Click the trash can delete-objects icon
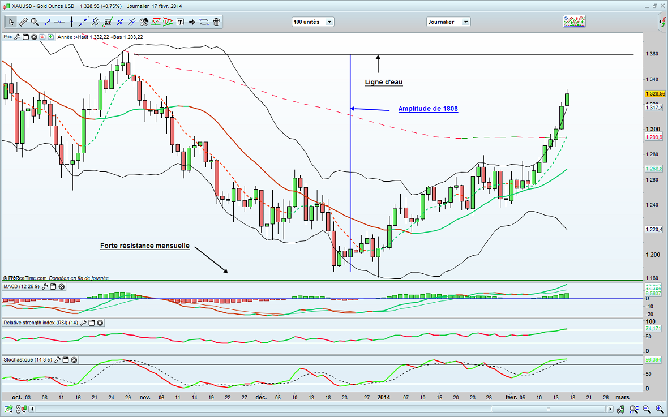Viewport: 668px width, 417px height. [216, 22]
